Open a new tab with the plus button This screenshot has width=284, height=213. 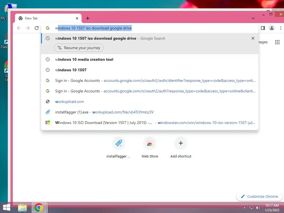click(x=88, y=18)
